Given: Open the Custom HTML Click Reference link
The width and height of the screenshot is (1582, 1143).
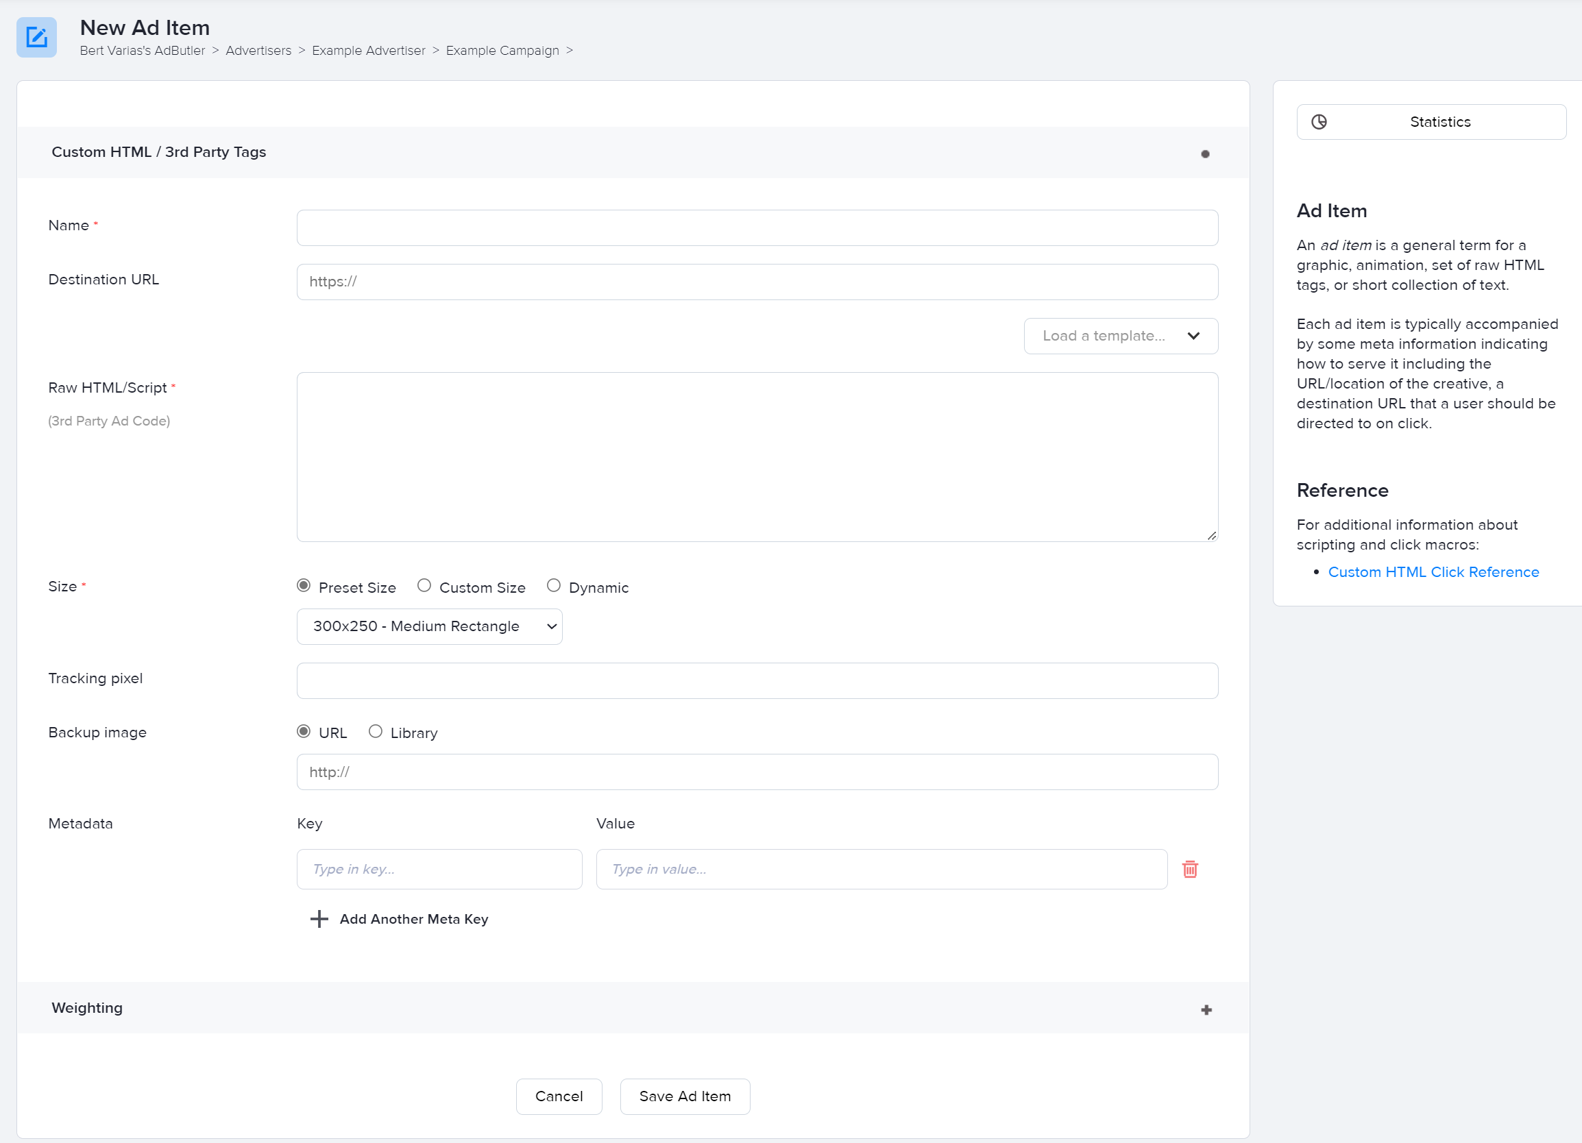Looking at the screenshot, I should [1434, 572].
